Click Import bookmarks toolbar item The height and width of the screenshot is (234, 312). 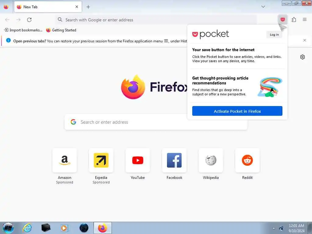click(23, 30)
